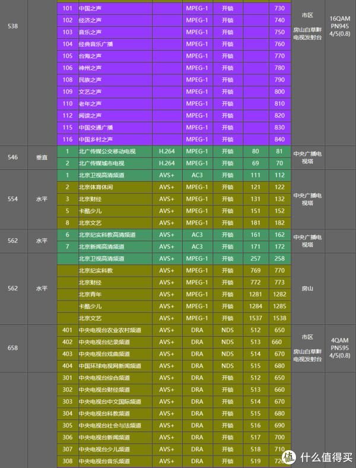
Task: Click the 什么值得买 watermark logo icon
Action: click(290, 456)
